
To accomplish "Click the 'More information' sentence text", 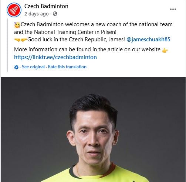I will (x=87, y=49).
